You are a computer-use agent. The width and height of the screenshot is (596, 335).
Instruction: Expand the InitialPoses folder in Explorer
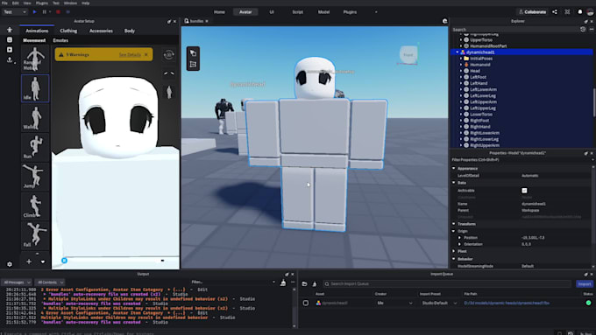[x=461, y=59]
